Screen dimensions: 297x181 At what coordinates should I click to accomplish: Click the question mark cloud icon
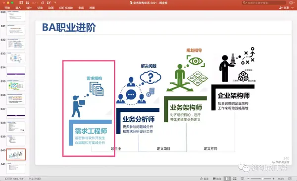[150, 77]
